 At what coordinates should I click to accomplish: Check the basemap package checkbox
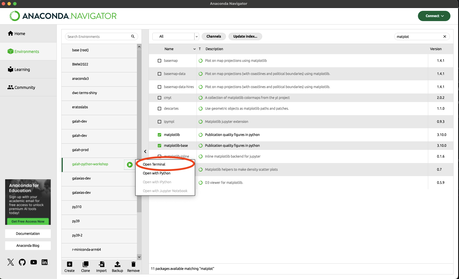159,61
